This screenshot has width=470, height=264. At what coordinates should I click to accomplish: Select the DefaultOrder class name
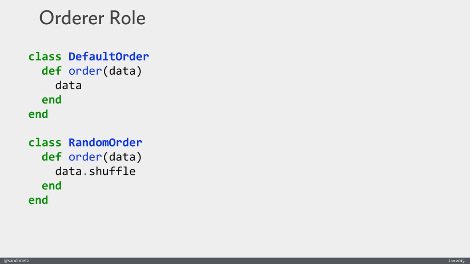(x=108, y=57)
